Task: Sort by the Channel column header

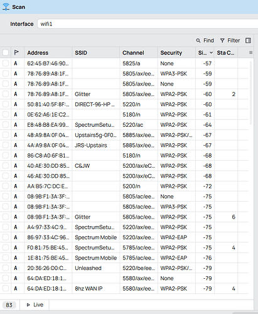Action: (x=133, y=53)
